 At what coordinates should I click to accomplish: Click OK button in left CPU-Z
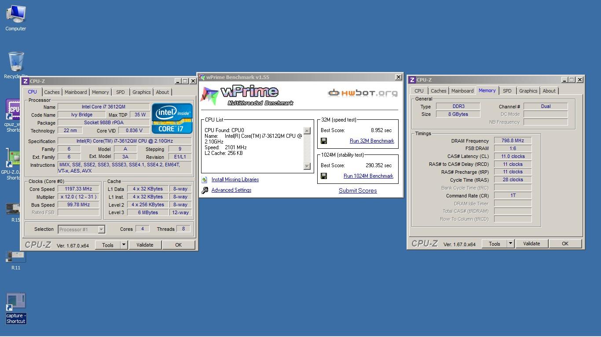tap(178, 245)
